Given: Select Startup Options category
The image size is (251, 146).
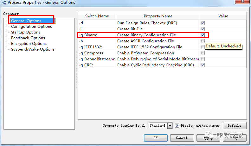Looking at the screenshot, I should [x=26, y=32].
